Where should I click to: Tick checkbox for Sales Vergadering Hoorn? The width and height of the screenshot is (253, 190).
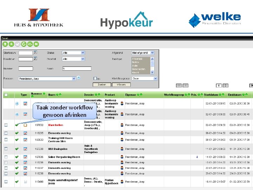tap(6, 157)
